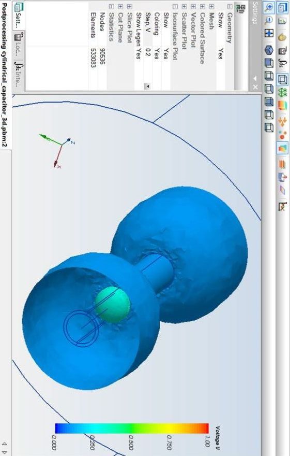Expand the Vector Plot group

click(x=193, y=6)
